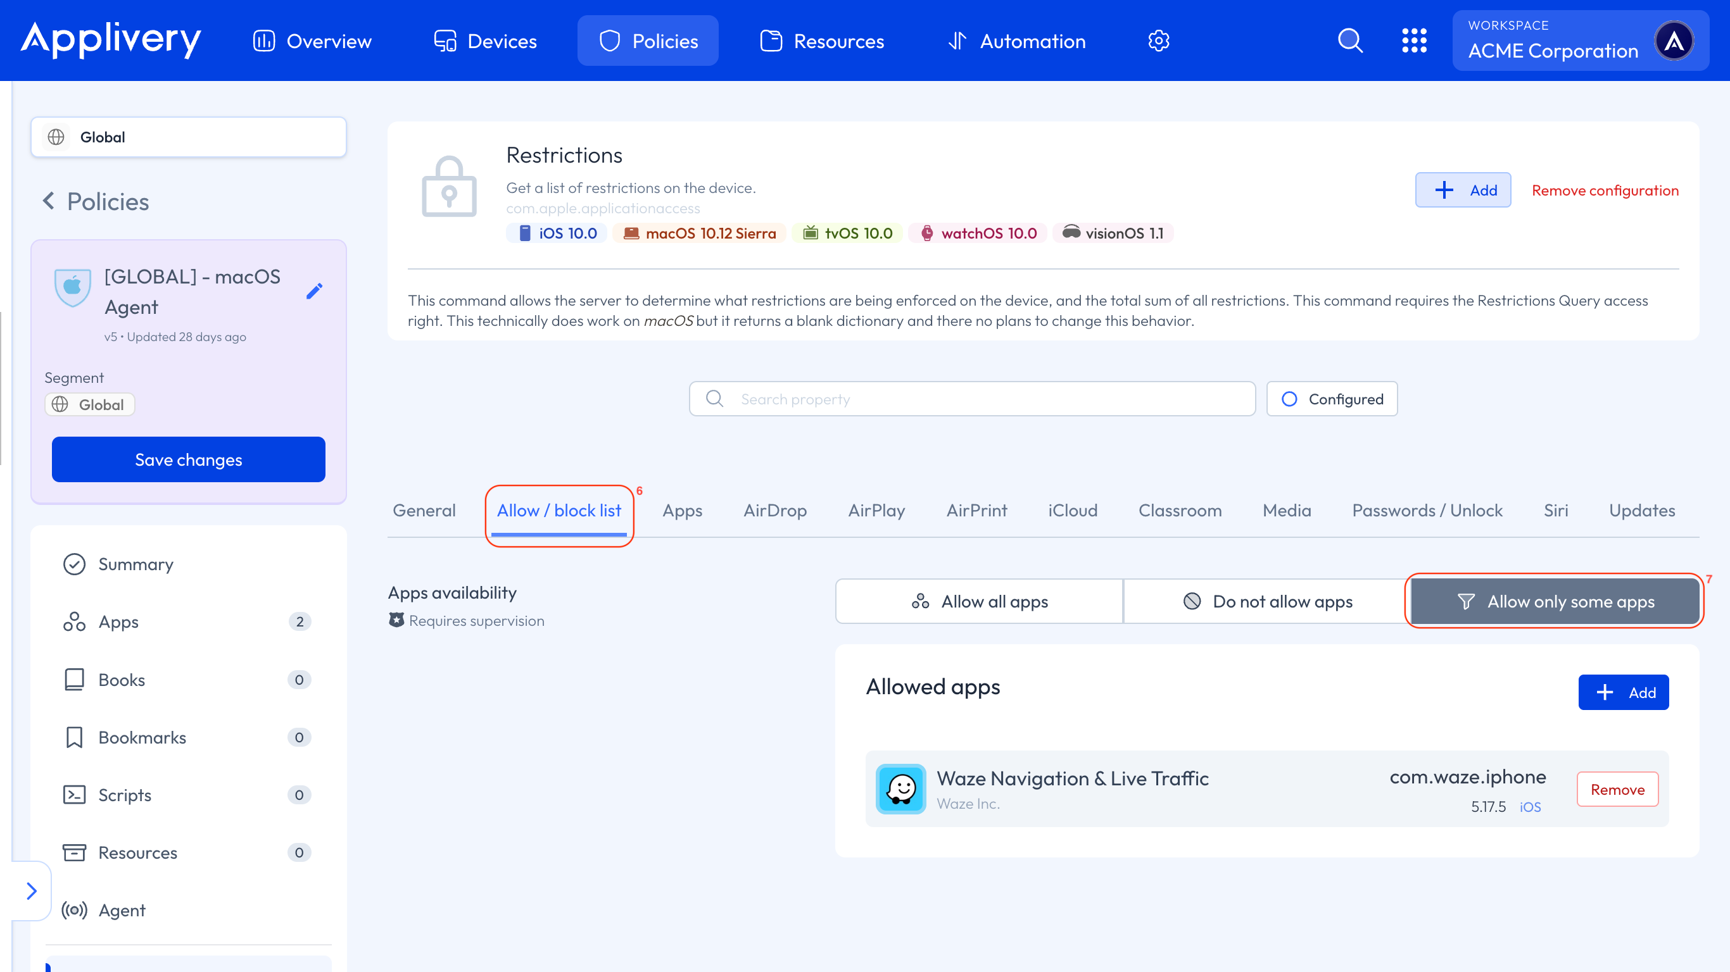Select the Do not allow apps option
The width and height of the screenshot is (1730, 972).
(1266, 601)
